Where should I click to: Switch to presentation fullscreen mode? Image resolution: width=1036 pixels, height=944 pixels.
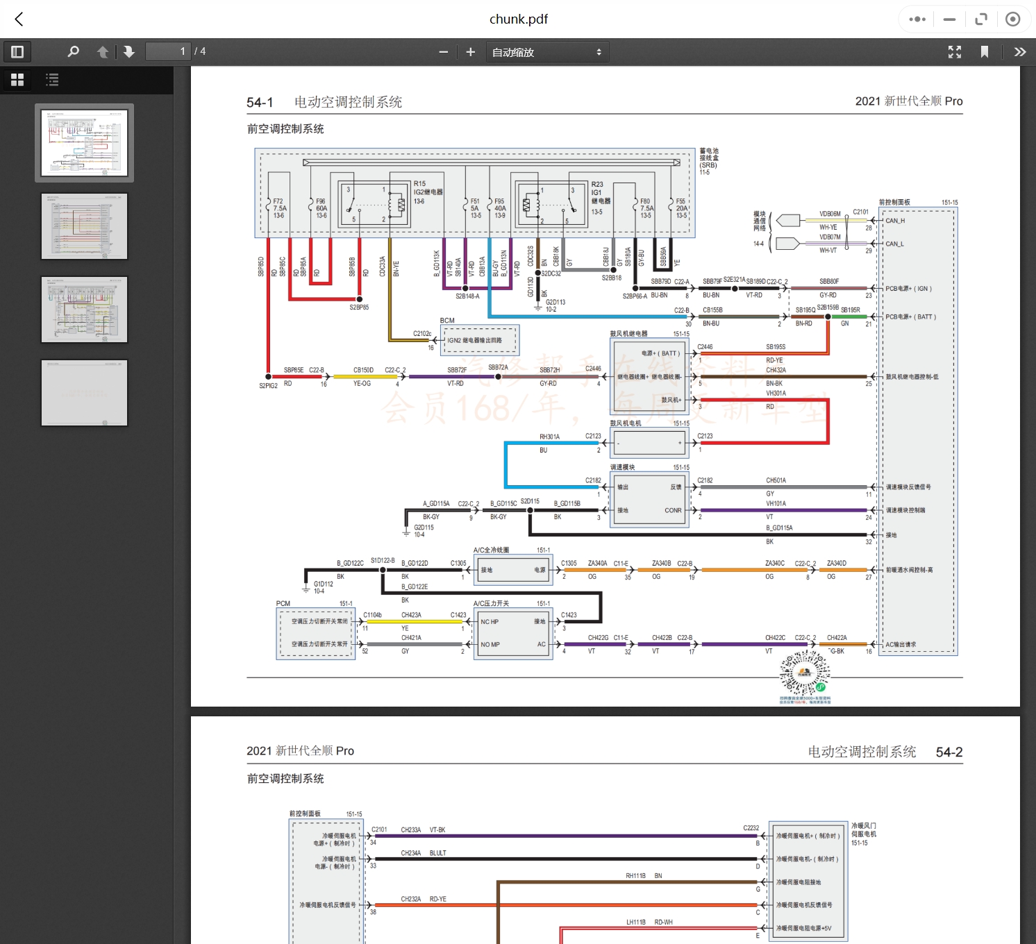pyautogui.click(x=955, y=52)
